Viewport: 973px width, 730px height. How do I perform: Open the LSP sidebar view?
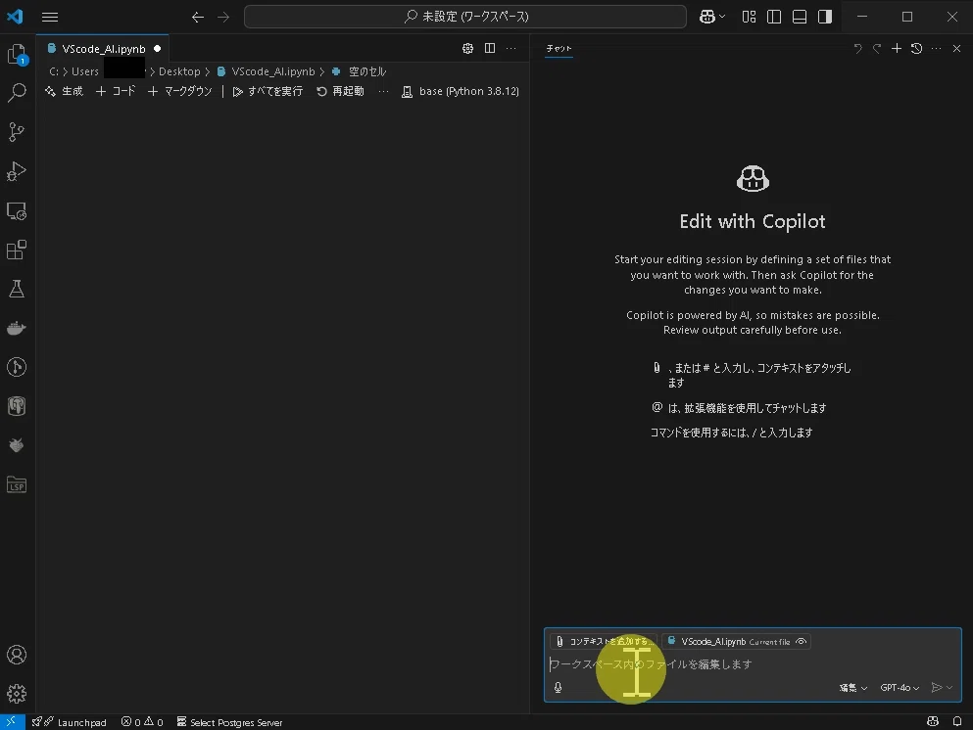(x=17, y=484)
